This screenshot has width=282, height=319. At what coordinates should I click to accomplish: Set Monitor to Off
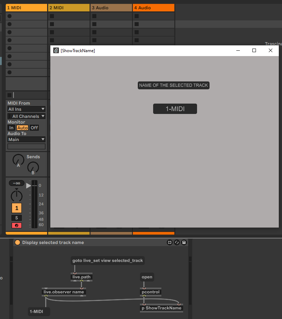point(34,128)
